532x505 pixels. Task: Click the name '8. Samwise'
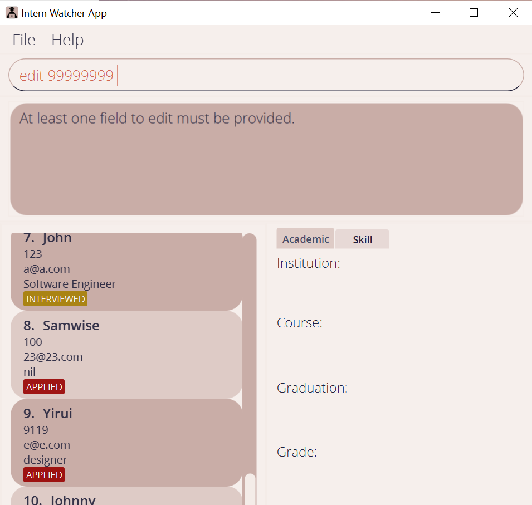61,325
